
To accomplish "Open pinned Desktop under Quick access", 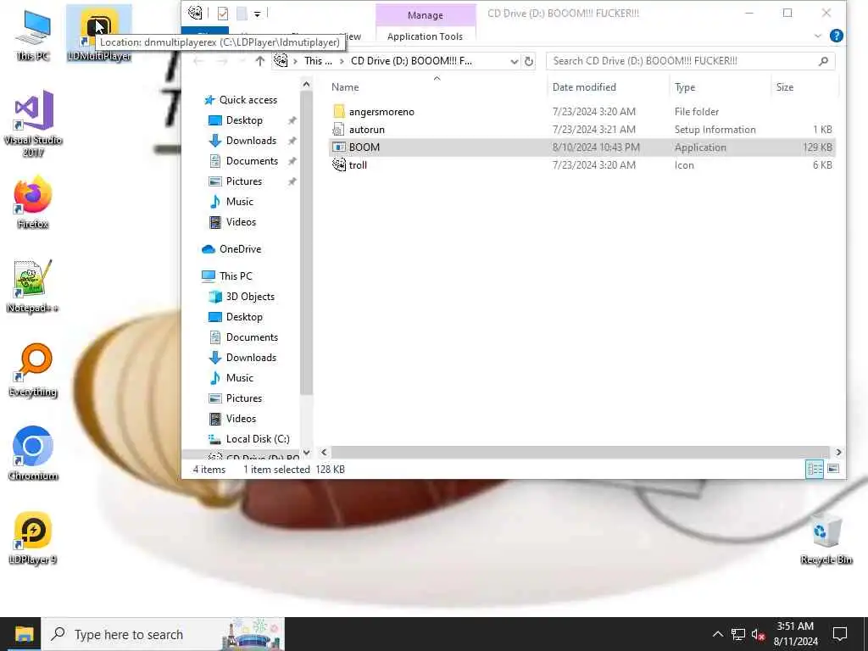I will click(x=244, y=120).
